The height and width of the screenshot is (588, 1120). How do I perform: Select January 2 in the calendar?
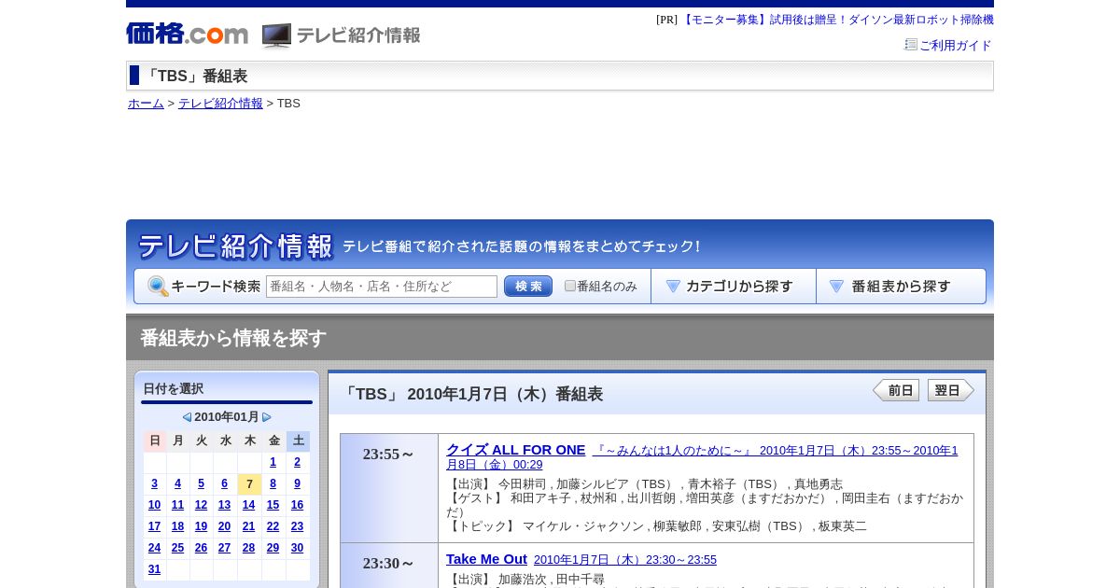[298, 462]
